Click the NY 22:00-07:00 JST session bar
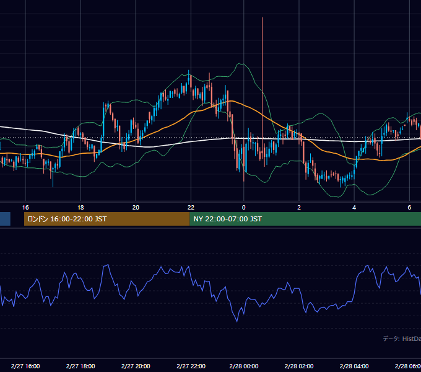This screenshot has width=421, height=372. 305,219
